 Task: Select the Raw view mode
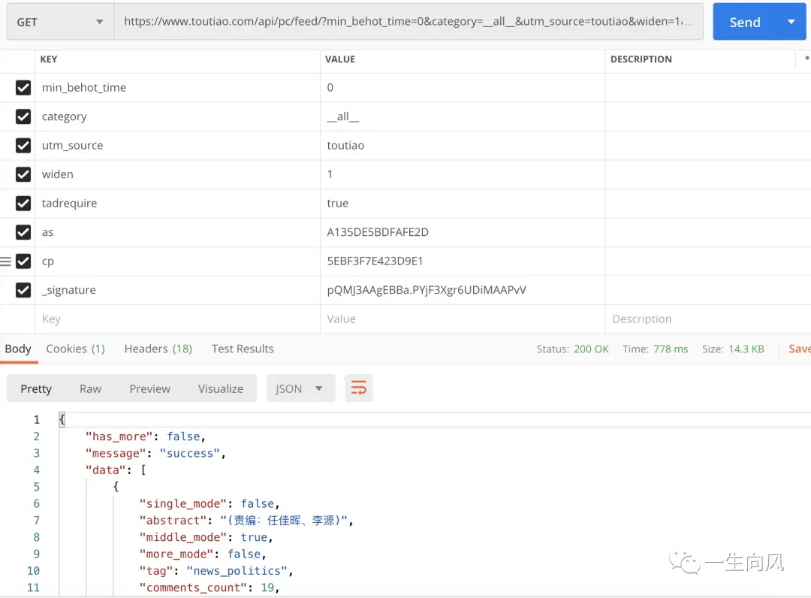[90, 388]
